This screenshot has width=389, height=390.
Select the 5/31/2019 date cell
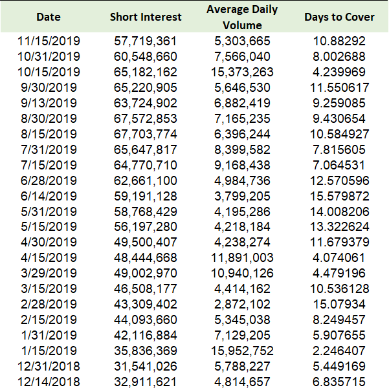pos(49,211)
